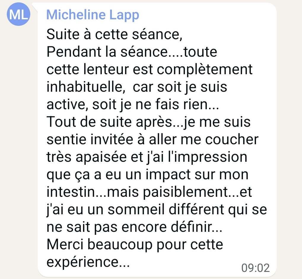Image resolution: width=302 pixels, height=279 pixels.
Task: Click the word "intestin" in the message
Action: click(69, 192)
